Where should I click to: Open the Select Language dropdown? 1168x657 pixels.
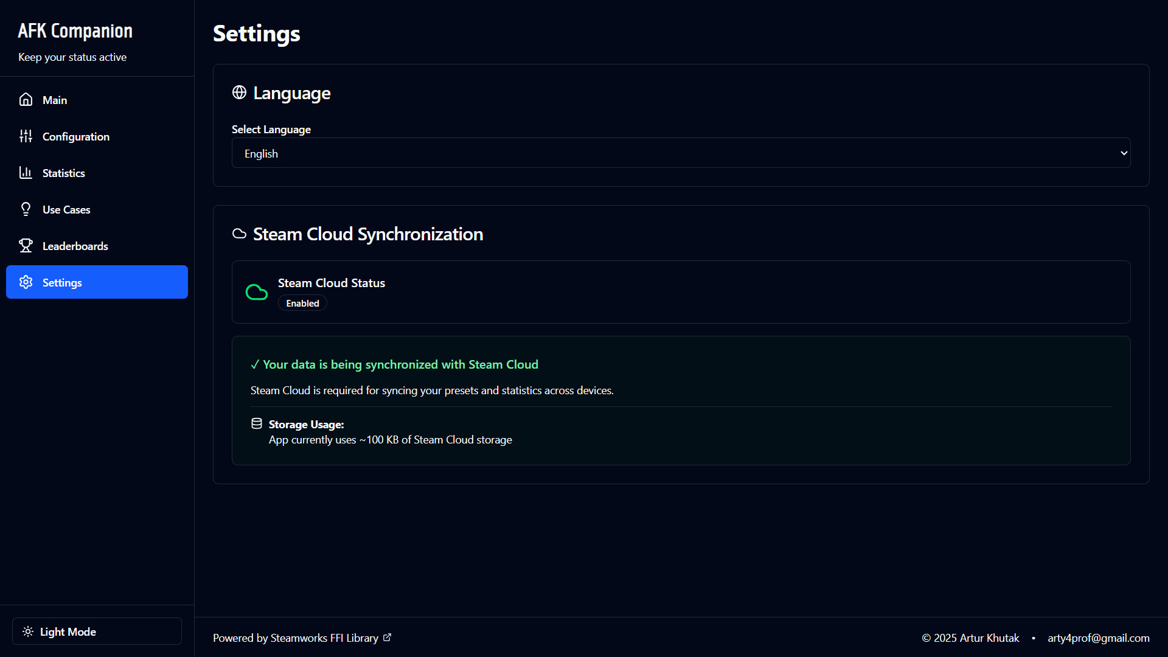(x=680, y=153)
